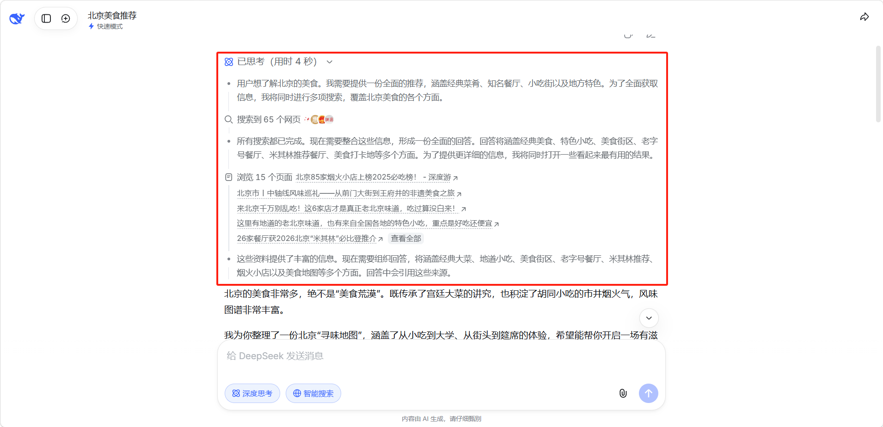Click thought text starting 用户想了解北京的美食
This screenshot has width=883, height=427.
tap(447, 90)
